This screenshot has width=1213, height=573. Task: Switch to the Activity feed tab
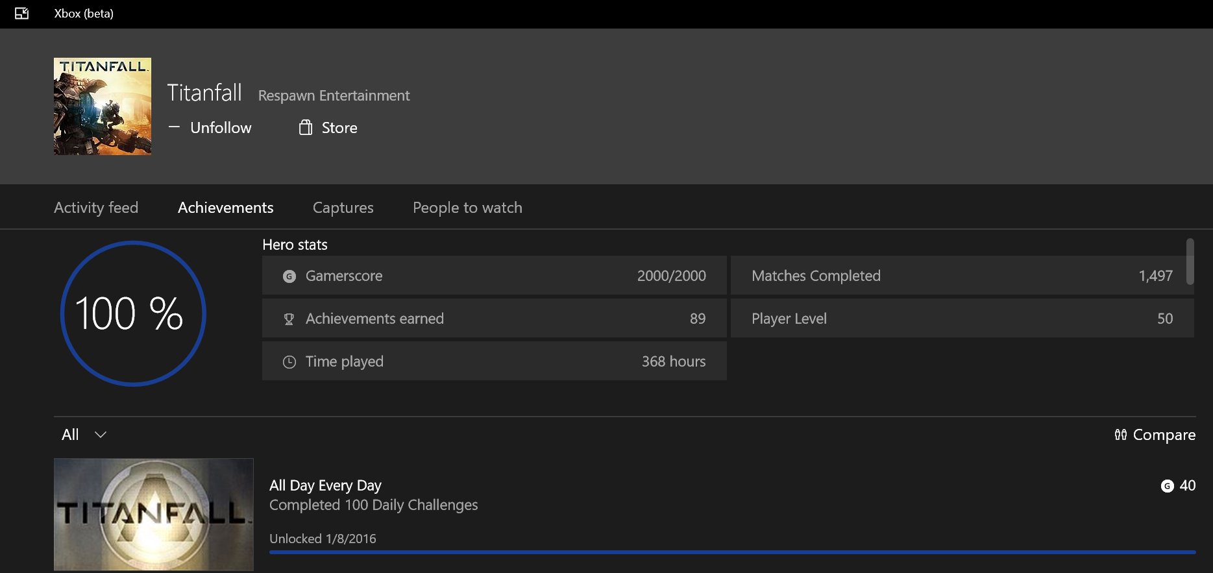pos(96,208)
